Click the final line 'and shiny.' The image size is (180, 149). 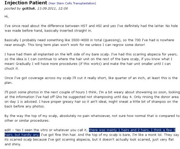coord(13,144)
